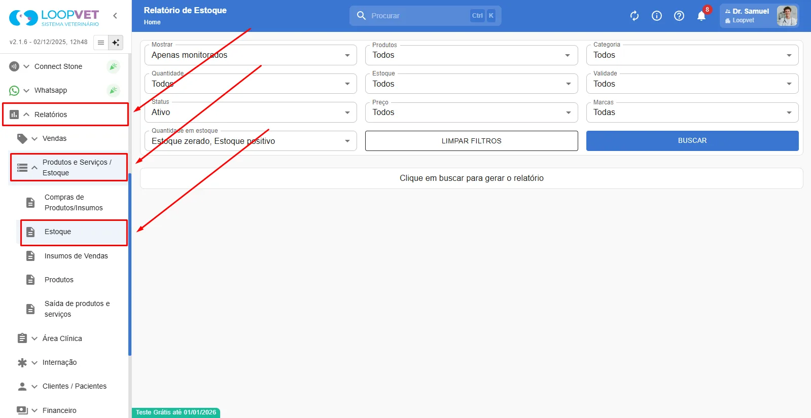Click the party icon beside Connect Stone
Screen dimensions: 811x418
pyautogui.click(x=114, y=66)
